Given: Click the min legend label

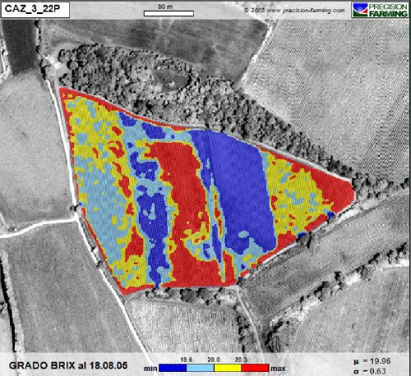Looking at the screenshot, I should pos(150,369).
